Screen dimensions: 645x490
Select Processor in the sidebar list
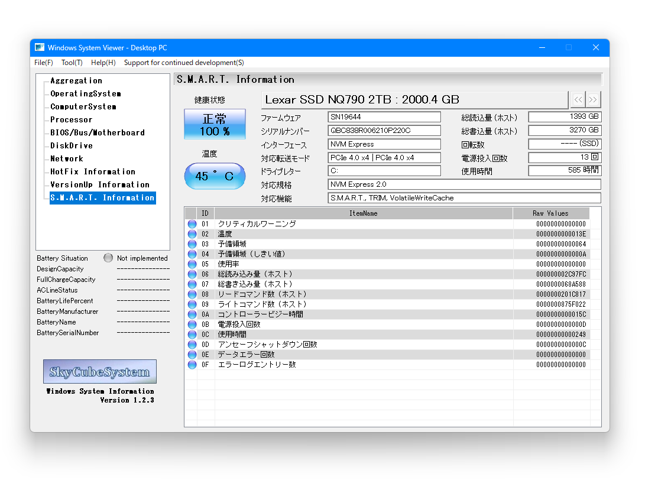point(72,119)
